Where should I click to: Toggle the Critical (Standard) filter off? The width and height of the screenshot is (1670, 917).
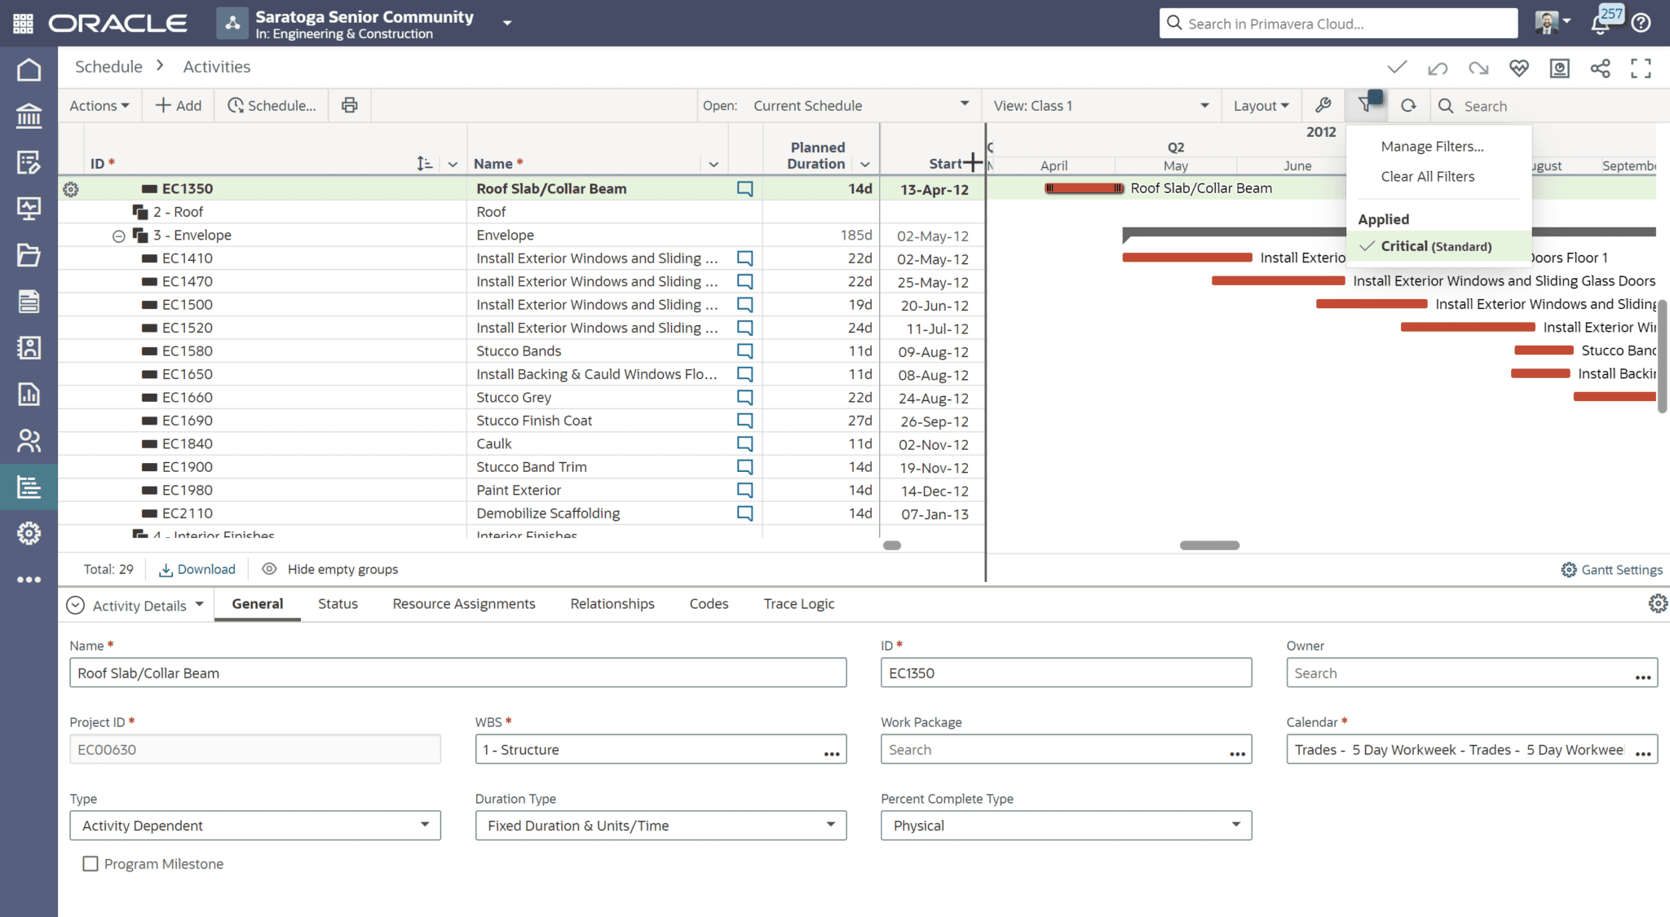pyautogui.click(x=1438, y=246)
